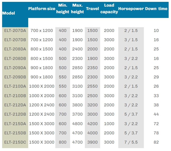The width and height of the screenshot is (171, 151).
Task: Select the 4200 travel value
Action: (92, 124)
